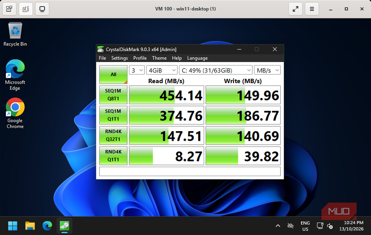Click the second VM viewer toolbar icon

coord(26,9)
